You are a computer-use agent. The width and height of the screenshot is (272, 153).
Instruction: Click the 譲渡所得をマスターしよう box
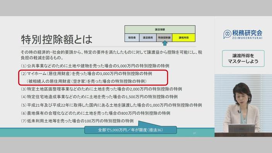coord(243,58)
